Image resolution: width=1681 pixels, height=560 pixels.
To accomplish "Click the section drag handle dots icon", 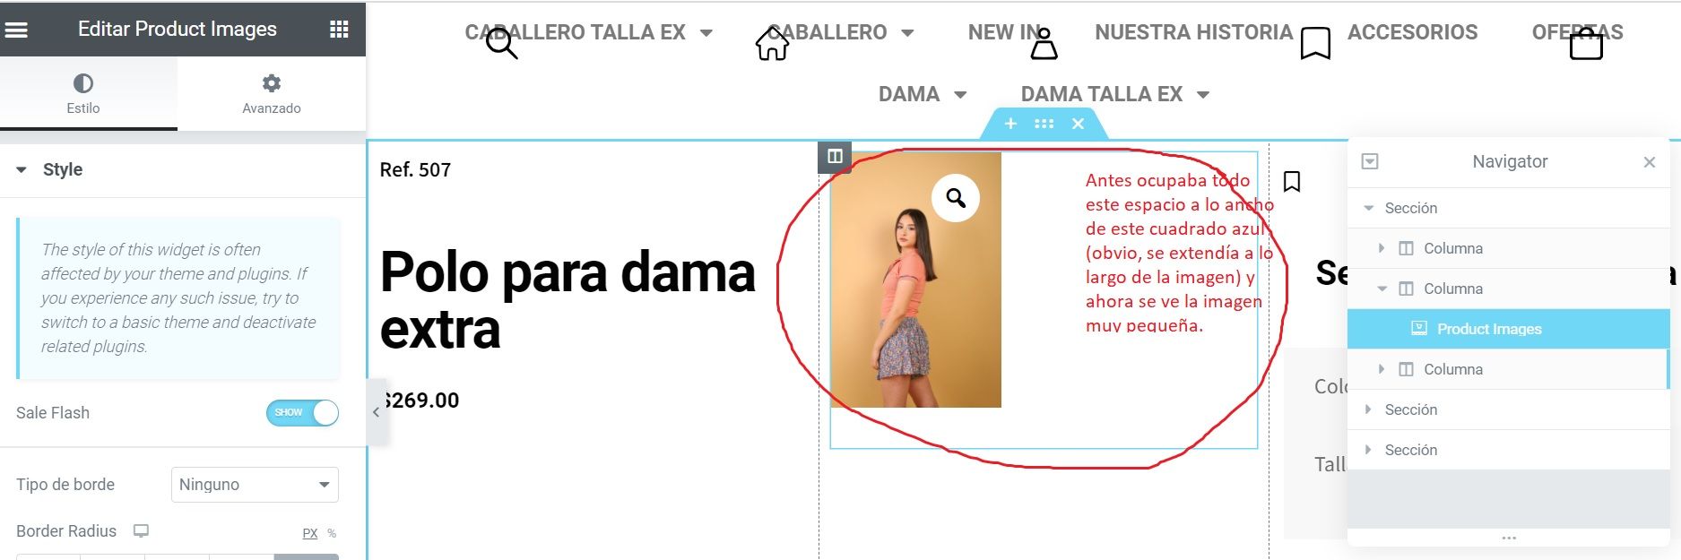I will 1044,124.
